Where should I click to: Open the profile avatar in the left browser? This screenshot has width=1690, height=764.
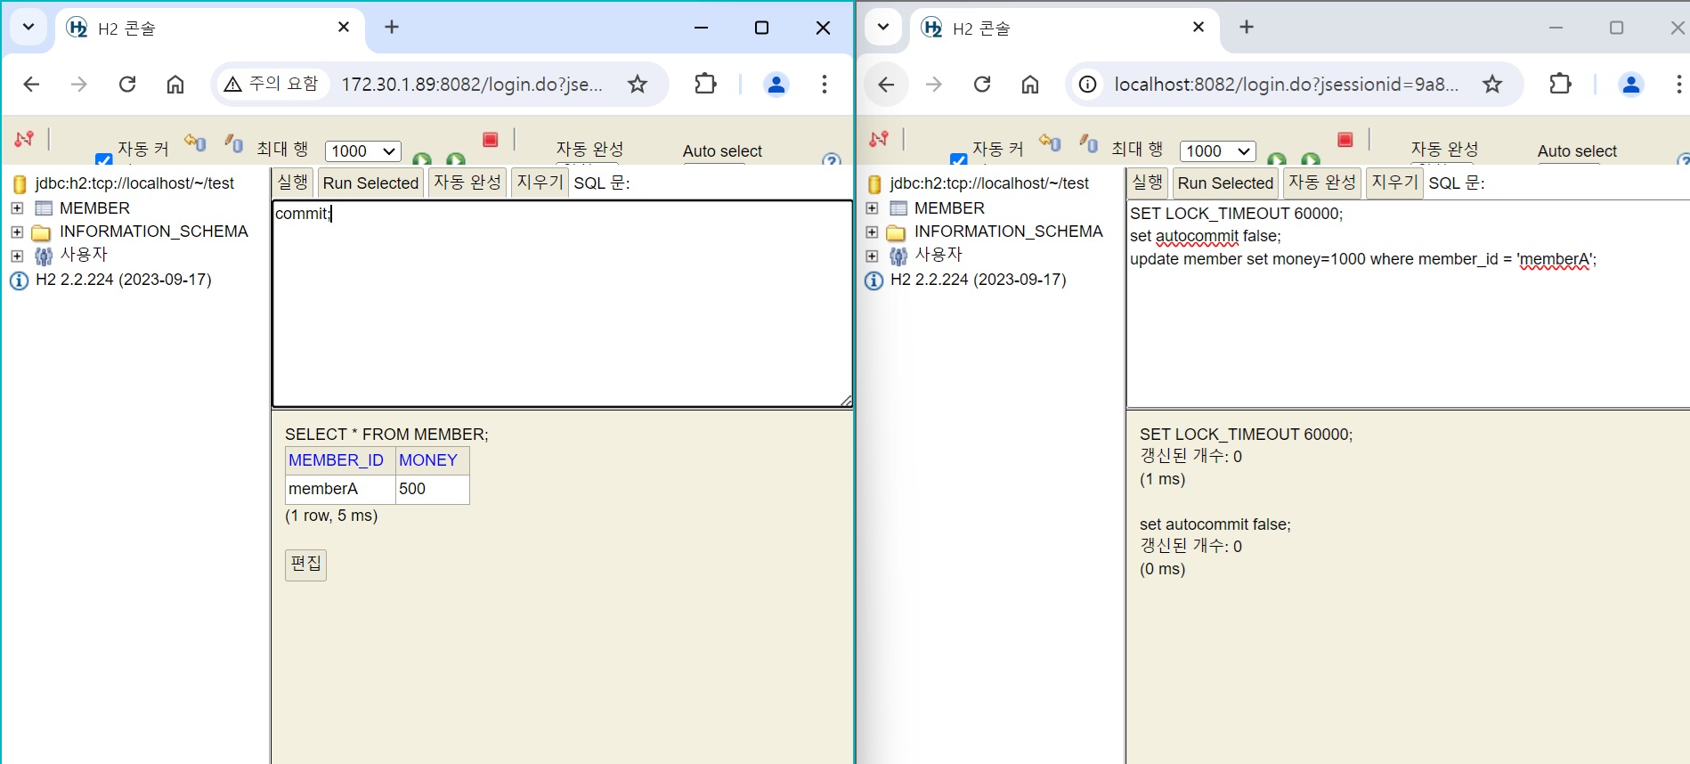(776, 84)
